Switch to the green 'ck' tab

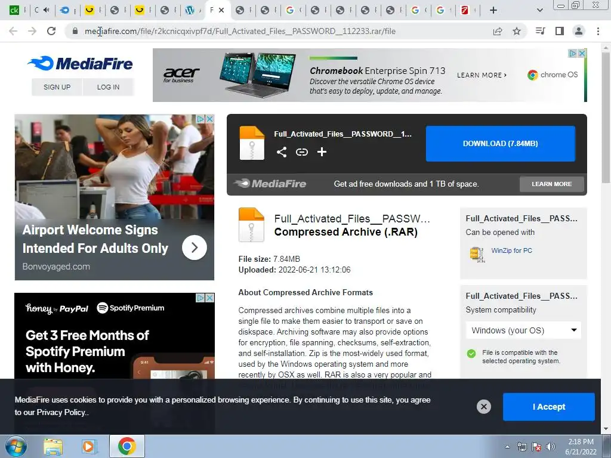14,10
